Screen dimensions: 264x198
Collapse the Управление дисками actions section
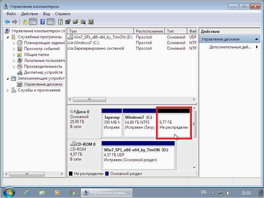[x=256, y=39]
